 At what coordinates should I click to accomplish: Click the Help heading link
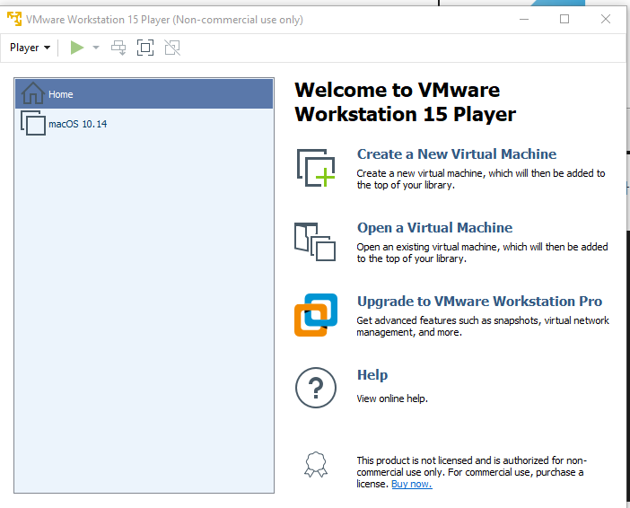point(372,374)
